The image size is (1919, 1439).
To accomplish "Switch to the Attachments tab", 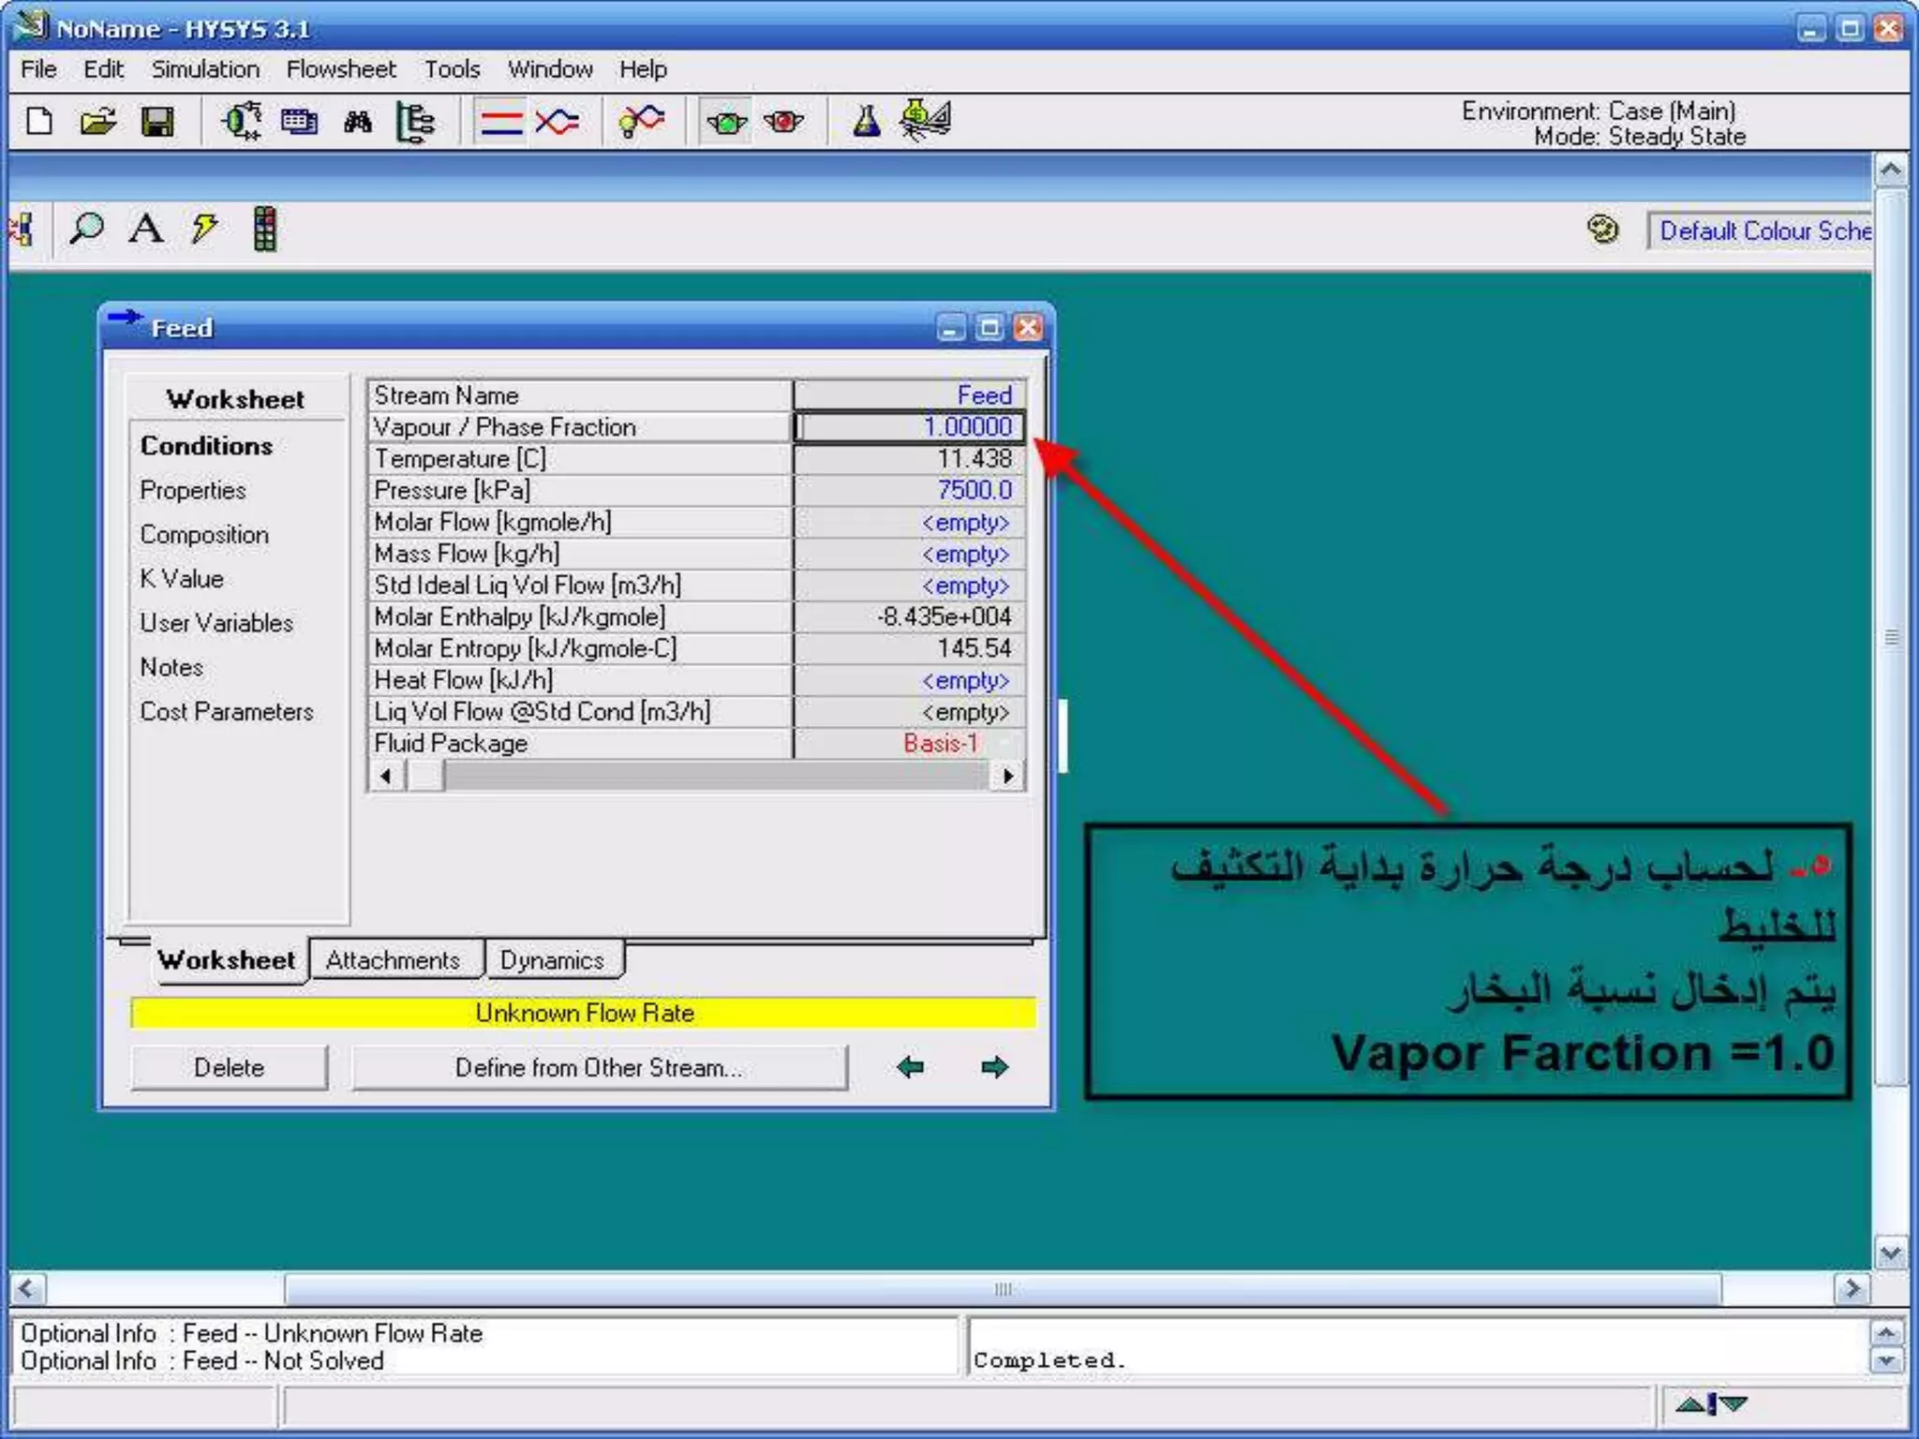I will click(394, 960).
